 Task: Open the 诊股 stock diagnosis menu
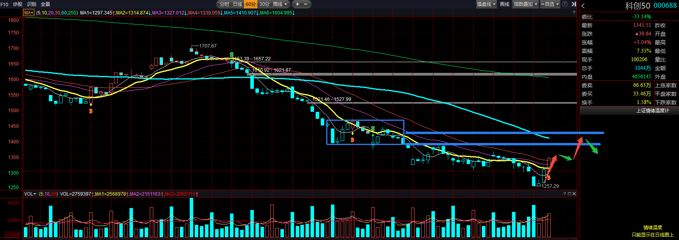pyautogui.click(x=18, y=4)
